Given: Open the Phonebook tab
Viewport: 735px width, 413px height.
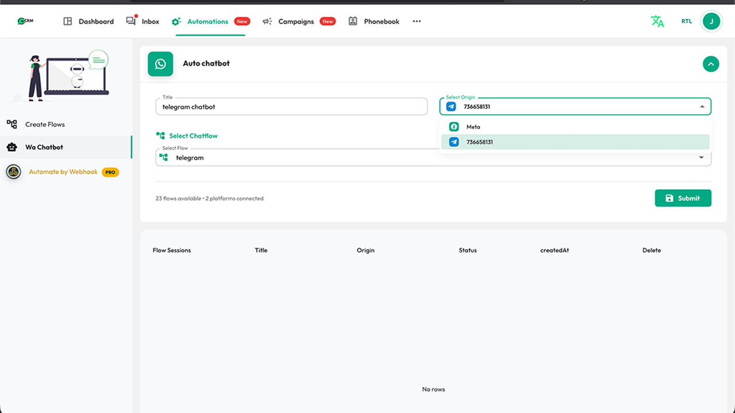Looking at the screenshot, I should tap(374, 21).
